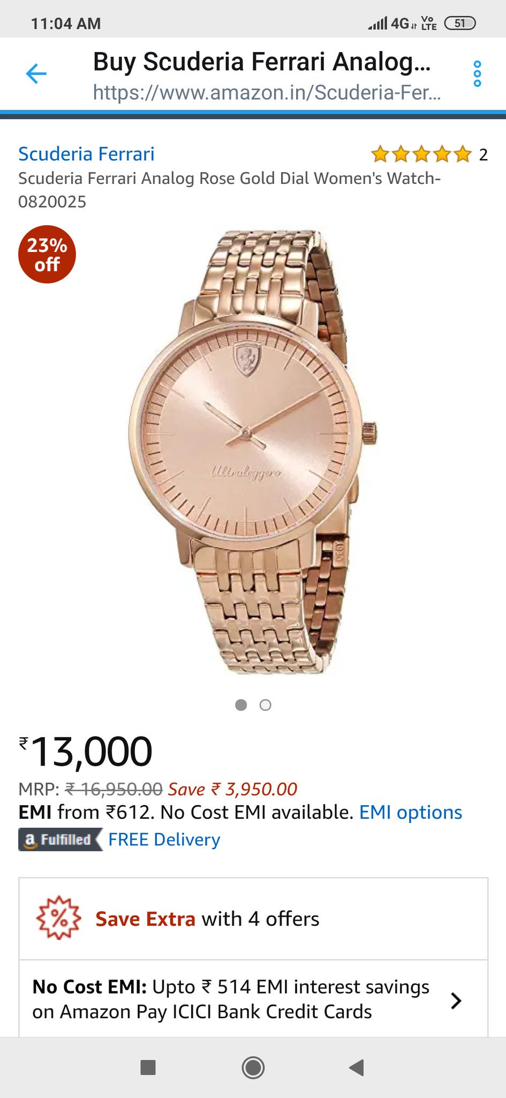Open the three-dot overflow menu
This screenshot has width=506, height=1098.
click(477, 74)
